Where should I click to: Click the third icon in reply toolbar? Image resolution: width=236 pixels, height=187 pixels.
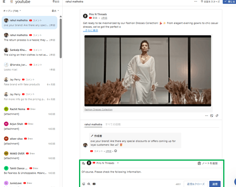(x=94, y=184)
